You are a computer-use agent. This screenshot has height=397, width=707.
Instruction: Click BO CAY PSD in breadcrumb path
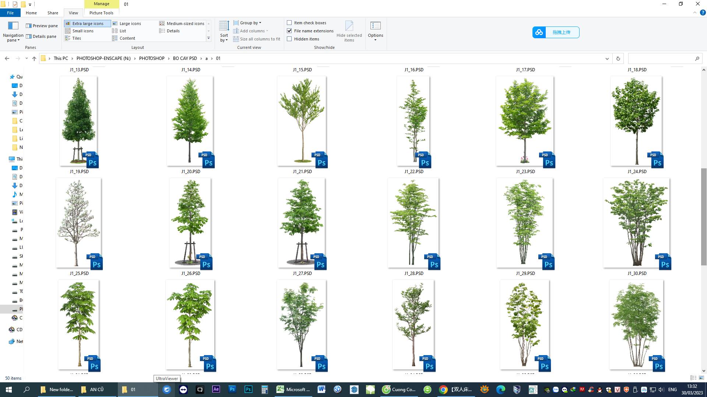pos(185,58)
